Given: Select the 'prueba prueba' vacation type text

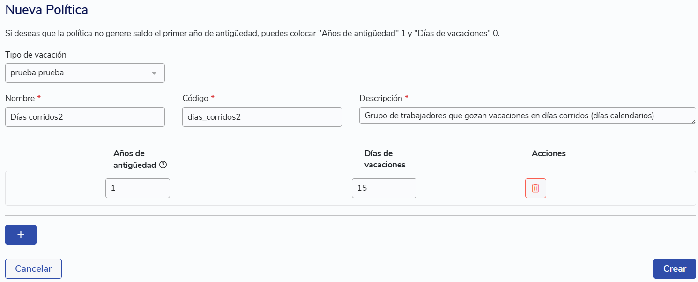Looking at the screenshot, I should [x=37, y=73].
